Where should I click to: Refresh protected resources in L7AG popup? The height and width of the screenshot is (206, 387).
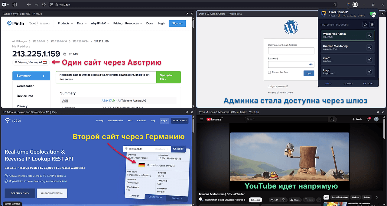pos(366,25)
